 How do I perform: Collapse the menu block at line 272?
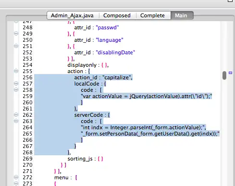[x=16, y=177]
